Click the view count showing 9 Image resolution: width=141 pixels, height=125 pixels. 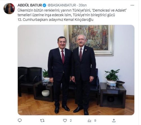click(95, 120)
